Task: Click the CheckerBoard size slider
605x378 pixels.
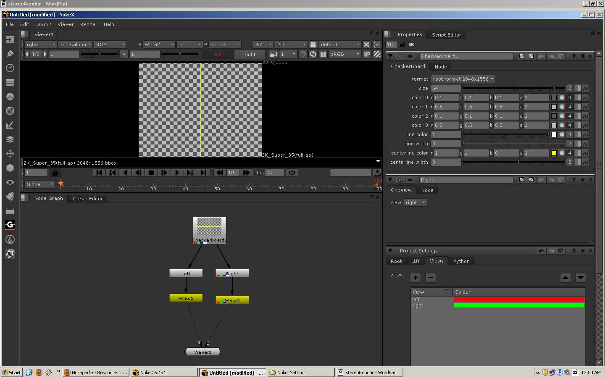Action: (x=513, y=88)
